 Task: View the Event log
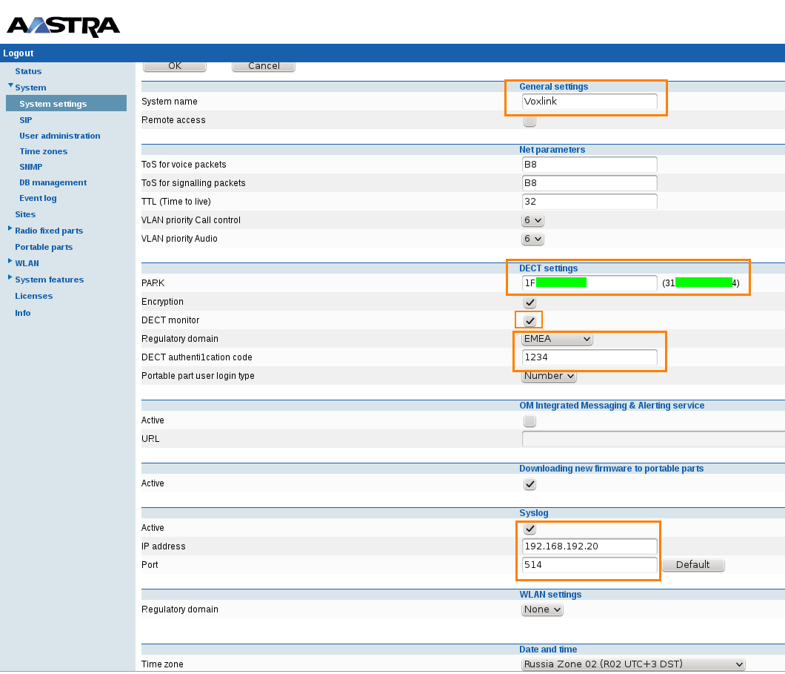coord(38,198)
